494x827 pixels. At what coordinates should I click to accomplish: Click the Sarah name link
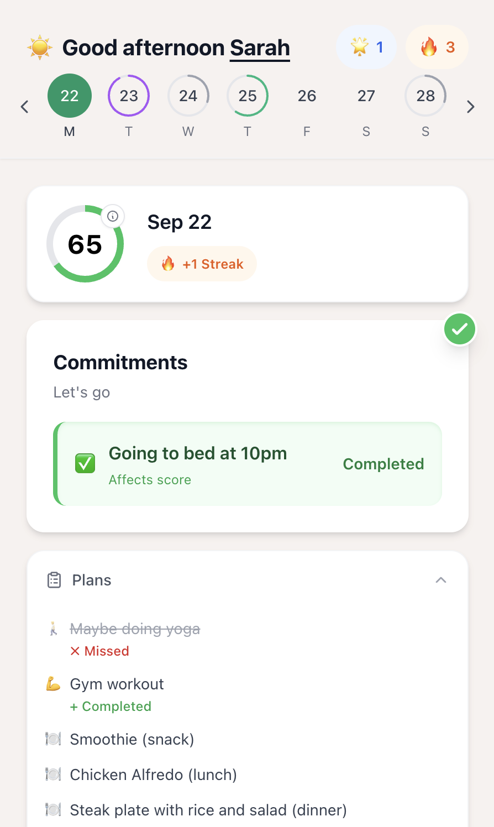(x=260, y=48)
